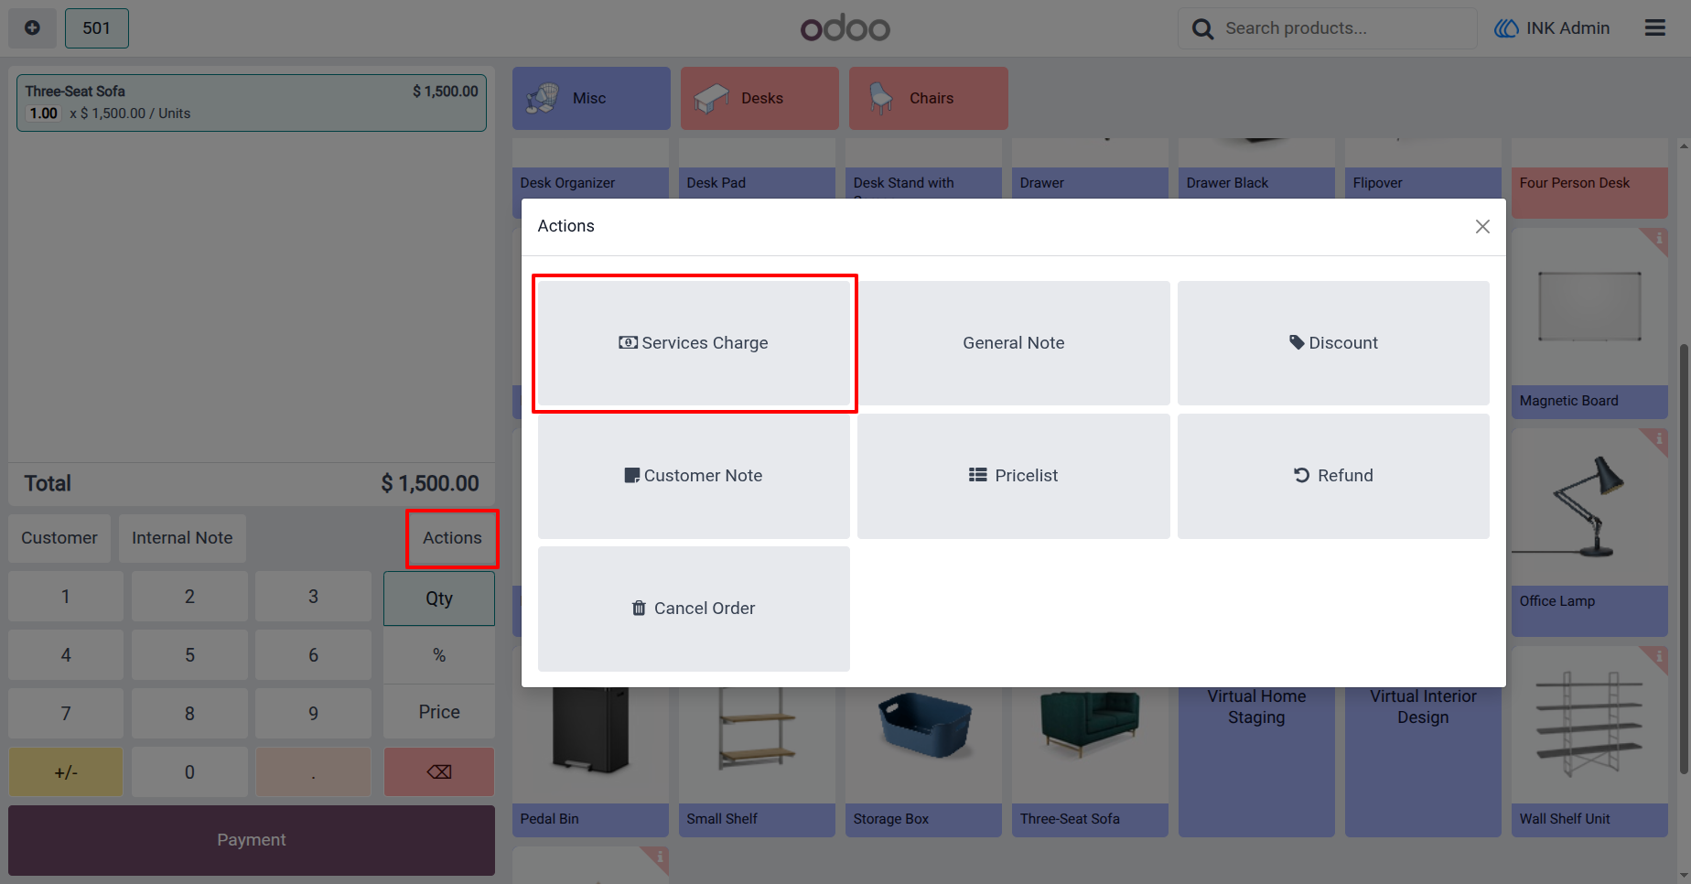Toggle sign with +/- key

(x=66, y=772)
